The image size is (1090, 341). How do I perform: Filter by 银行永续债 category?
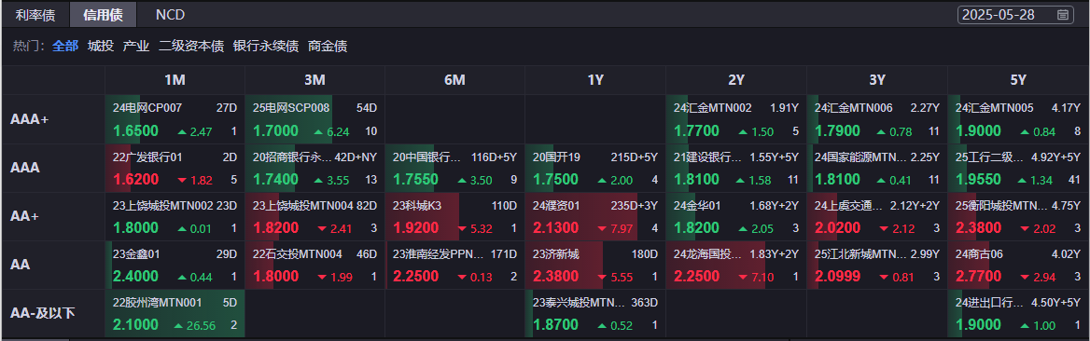point(266,47)
